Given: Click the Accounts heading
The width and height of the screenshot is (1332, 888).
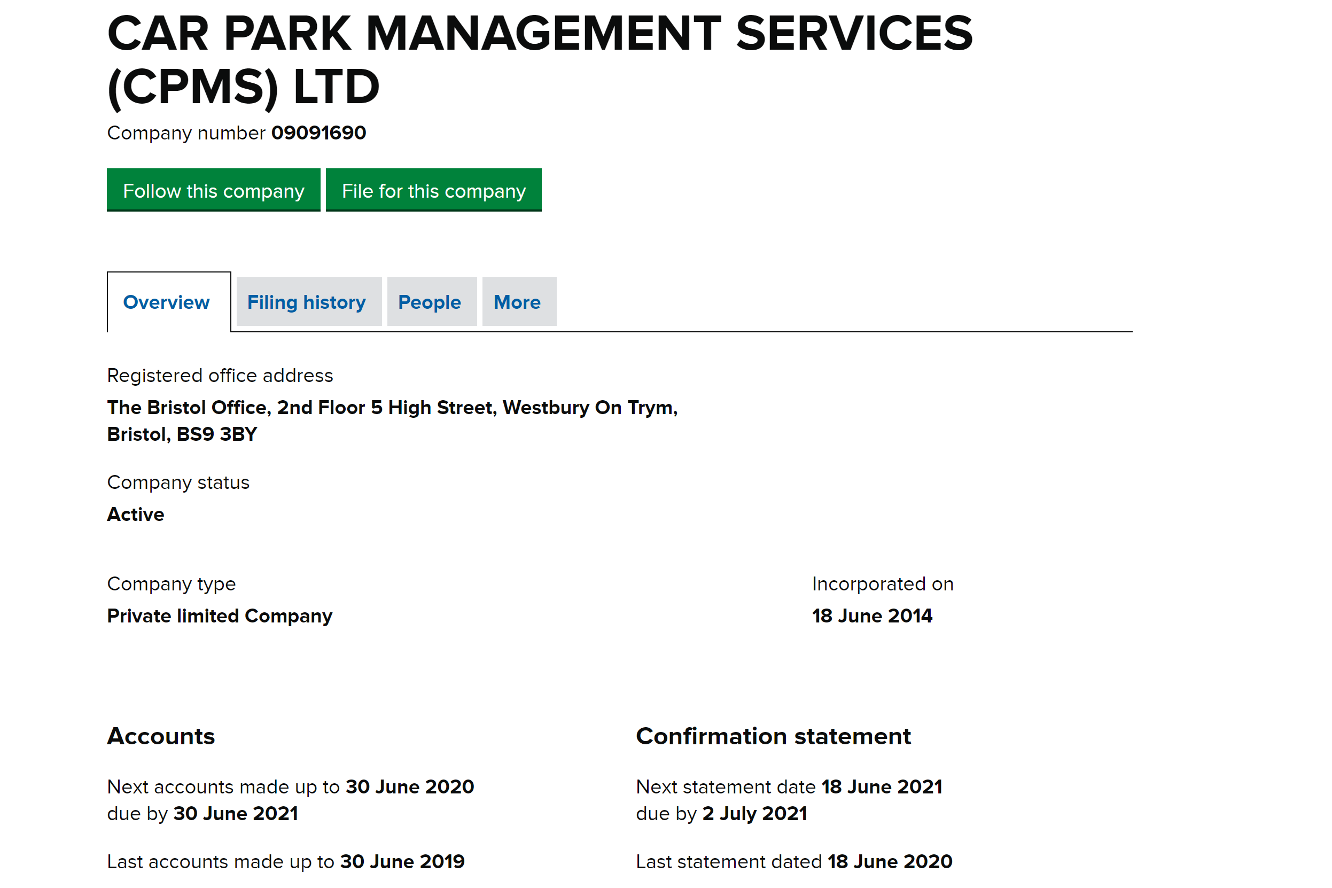Looking at the screenshot, I should [161, 736].
